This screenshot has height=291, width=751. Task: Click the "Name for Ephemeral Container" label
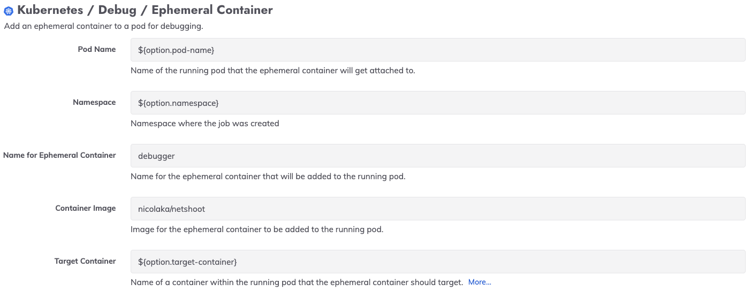pos(59,155)
